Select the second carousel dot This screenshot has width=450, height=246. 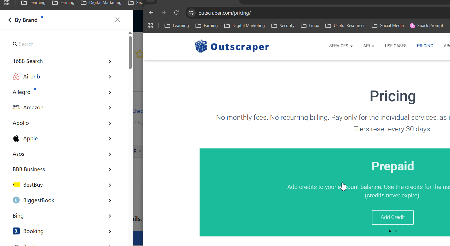coord(396,231)
